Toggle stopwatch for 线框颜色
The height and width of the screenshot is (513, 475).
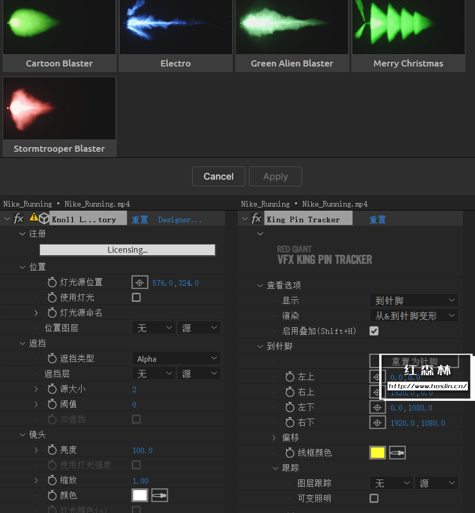pos(289,453)
